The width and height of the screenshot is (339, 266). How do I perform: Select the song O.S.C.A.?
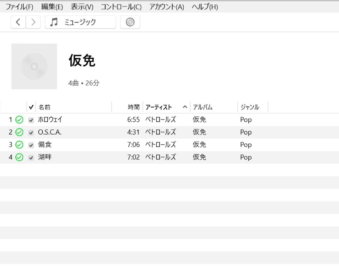pyautogui.click(x=50, y=132)
